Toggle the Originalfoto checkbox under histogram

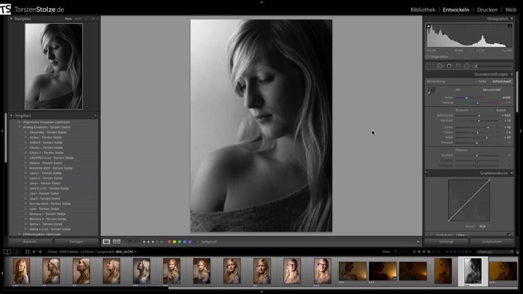point(428,57)
